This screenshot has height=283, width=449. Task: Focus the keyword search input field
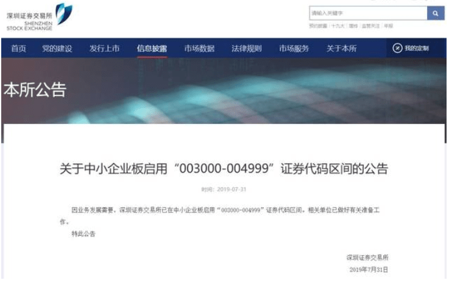click(368, 13)
